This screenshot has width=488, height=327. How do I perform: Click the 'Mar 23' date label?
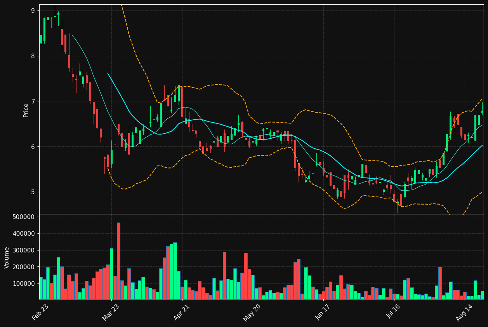[111, 312]
